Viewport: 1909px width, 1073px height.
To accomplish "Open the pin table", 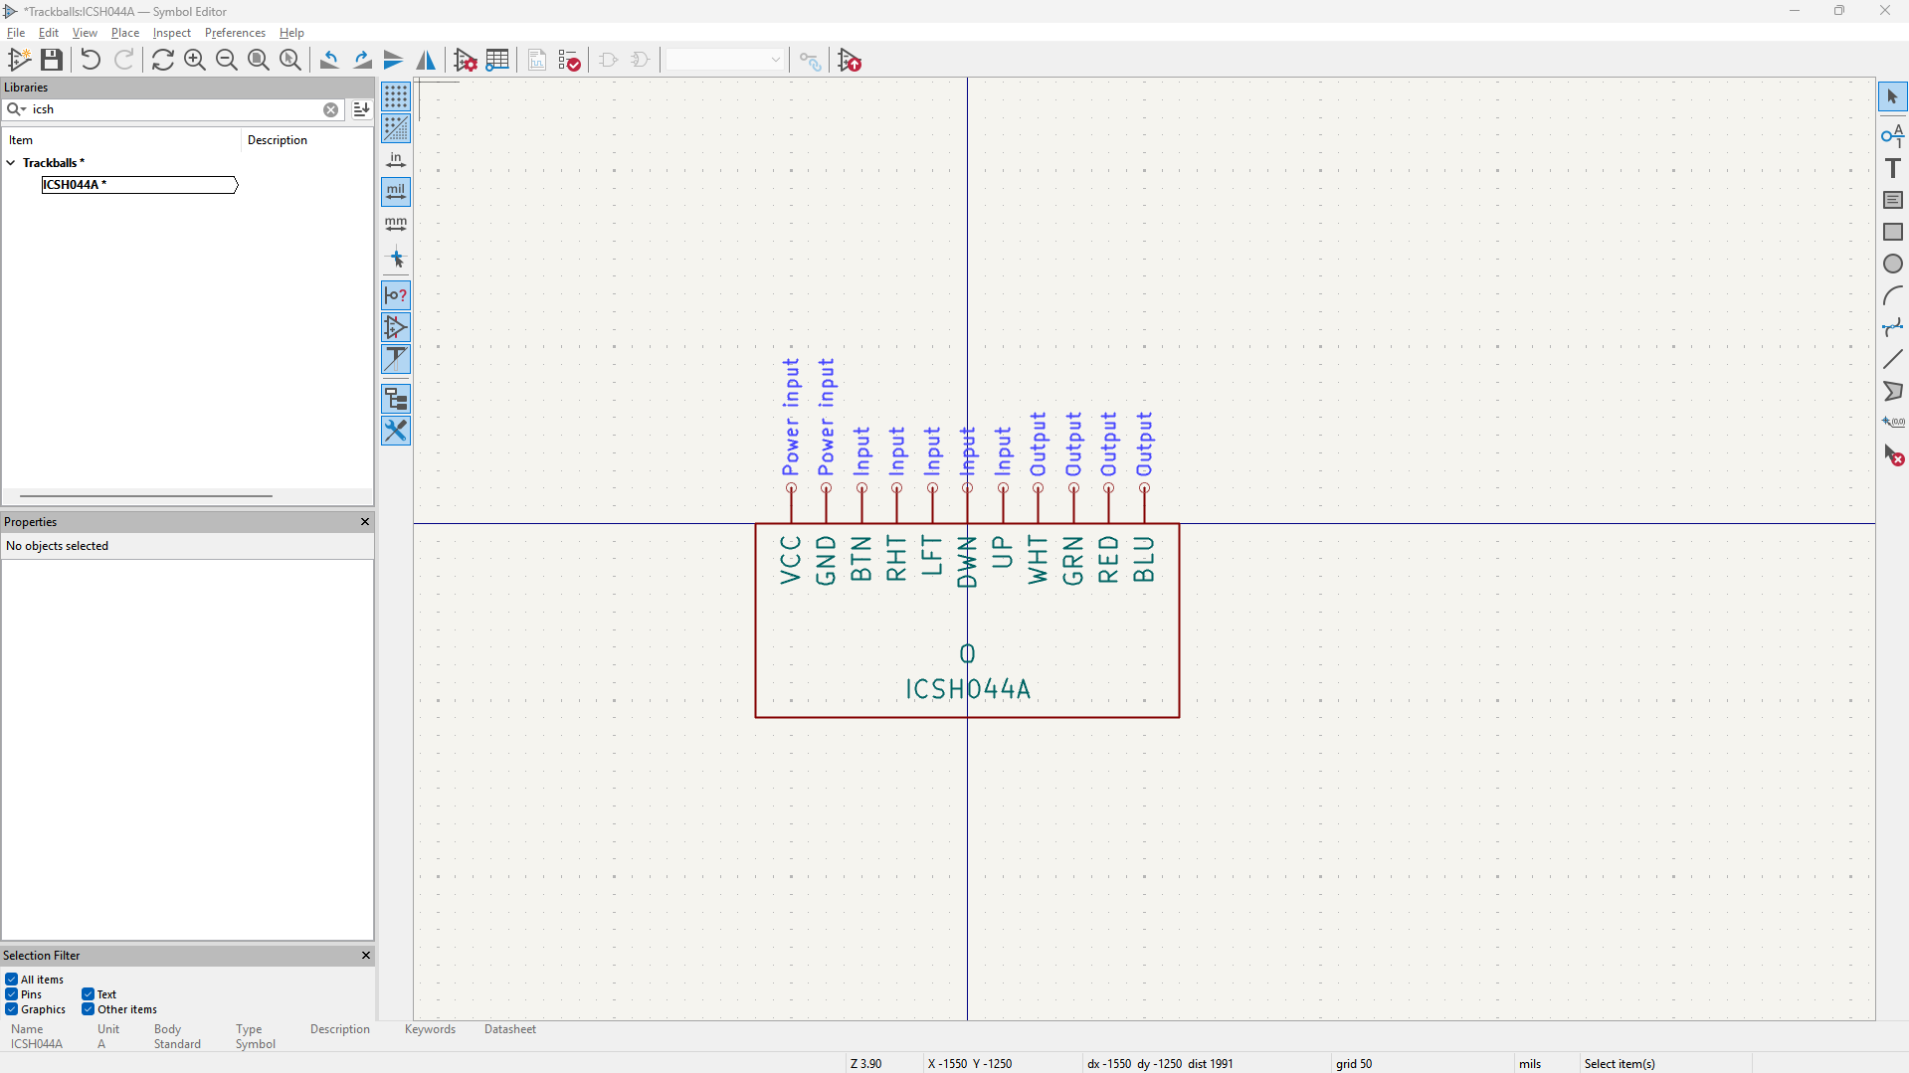I will 497,60.
